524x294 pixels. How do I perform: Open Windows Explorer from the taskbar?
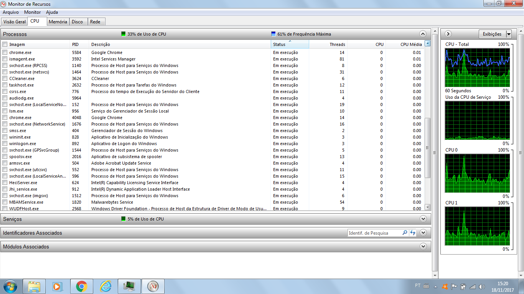34,286
